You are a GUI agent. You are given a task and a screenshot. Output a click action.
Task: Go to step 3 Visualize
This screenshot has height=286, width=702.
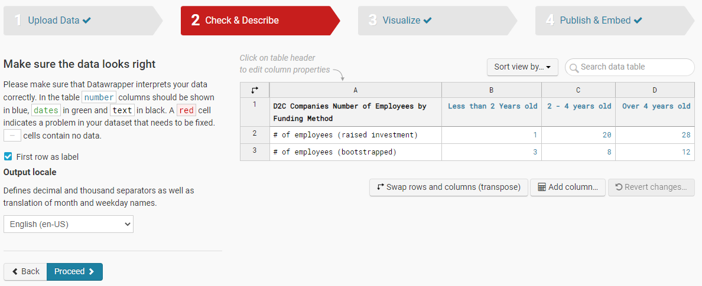pyautogui.click(x=437, y=21)
